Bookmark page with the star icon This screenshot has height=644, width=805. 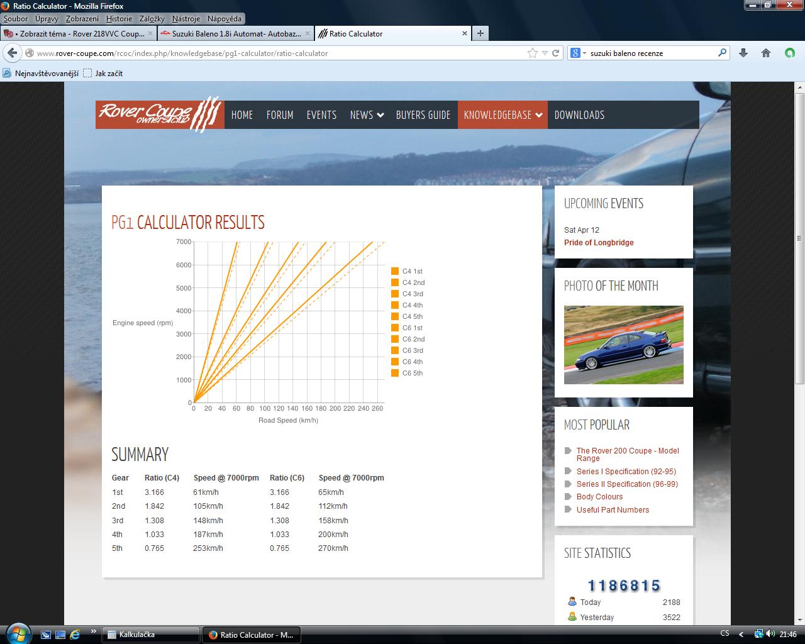(533, 53)
